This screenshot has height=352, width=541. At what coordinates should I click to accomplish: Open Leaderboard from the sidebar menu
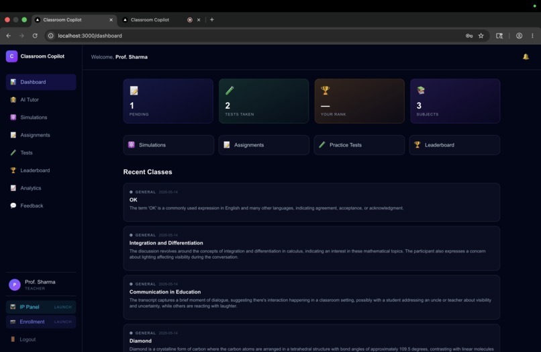point(41,170)
